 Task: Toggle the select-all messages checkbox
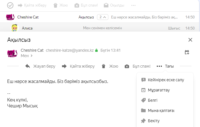pos(10,5)
